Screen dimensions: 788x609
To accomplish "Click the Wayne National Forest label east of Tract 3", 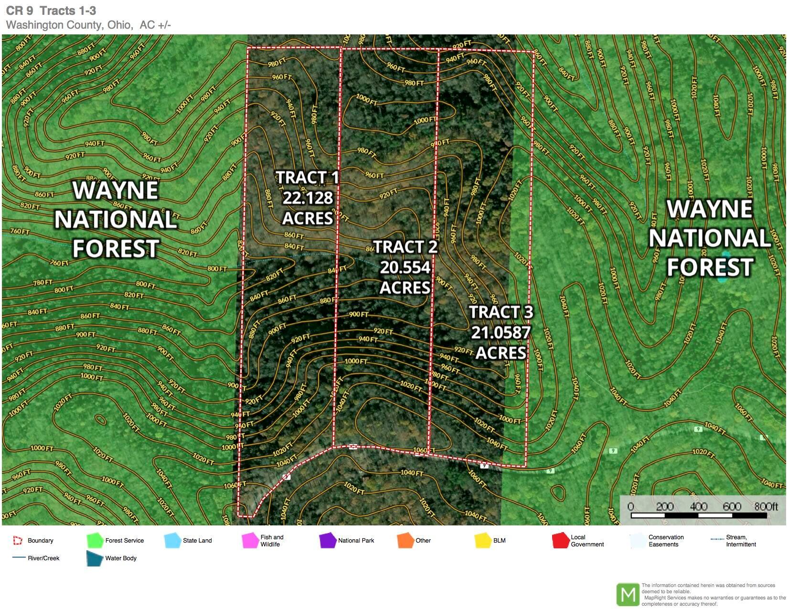I will pyautogui.click(x=710, y=238).
